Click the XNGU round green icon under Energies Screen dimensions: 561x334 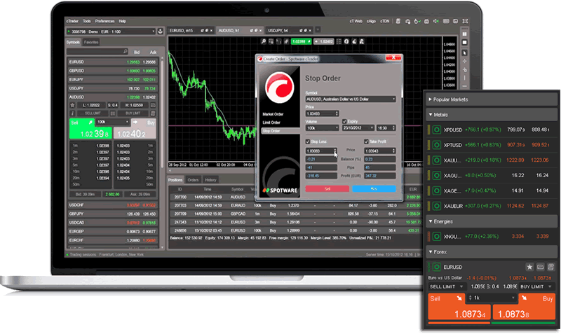tap(436, 236)
